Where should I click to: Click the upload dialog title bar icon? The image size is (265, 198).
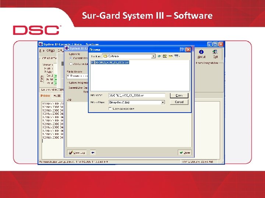(x=67, y=48)
